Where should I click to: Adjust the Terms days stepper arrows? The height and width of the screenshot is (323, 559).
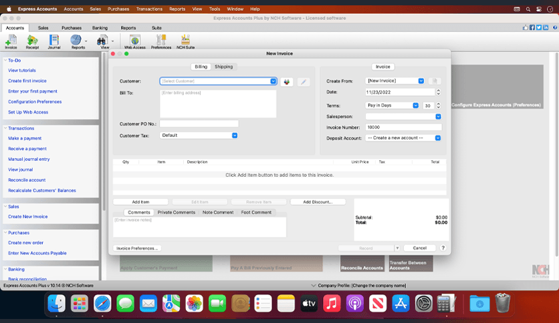439,105
